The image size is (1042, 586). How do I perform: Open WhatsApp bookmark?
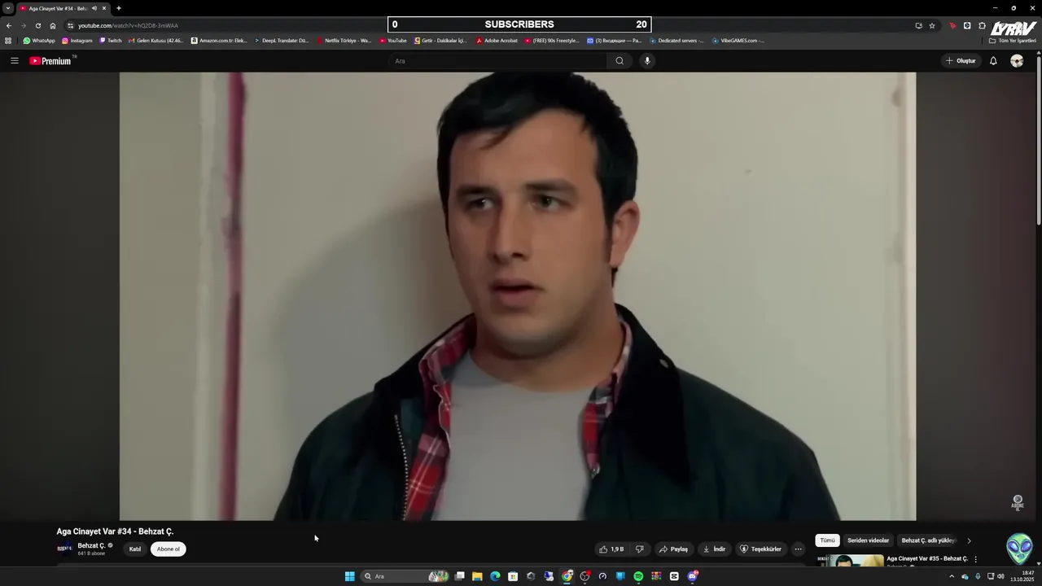39,41
